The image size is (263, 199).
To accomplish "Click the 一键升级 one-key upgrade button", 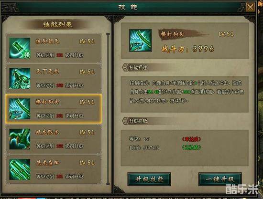I will coord(220,179).
